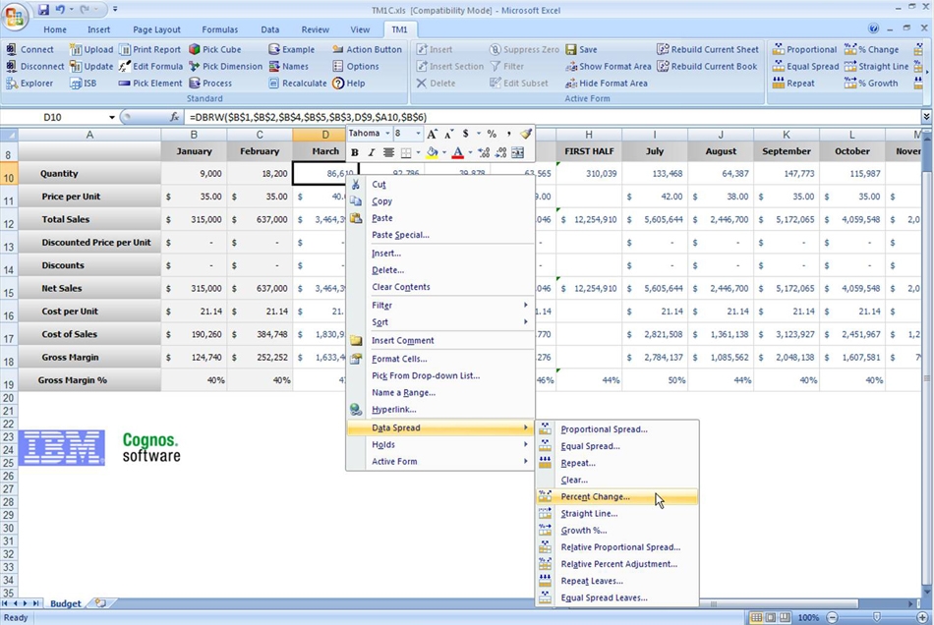Click the zoom slider handle
Image resolution: width=934 pixels, height=625 pixels.
coord(877,617)
